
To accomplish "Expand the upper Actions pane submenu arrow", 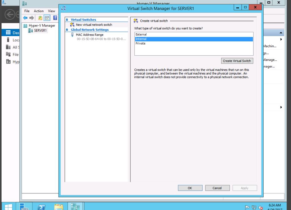I will click(x=281, y=39).
